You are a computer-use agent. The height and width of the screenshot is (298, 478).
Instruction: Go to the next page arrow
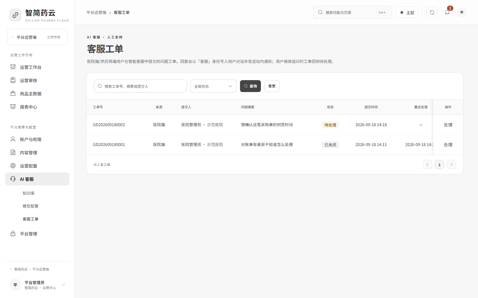point(451,165)
